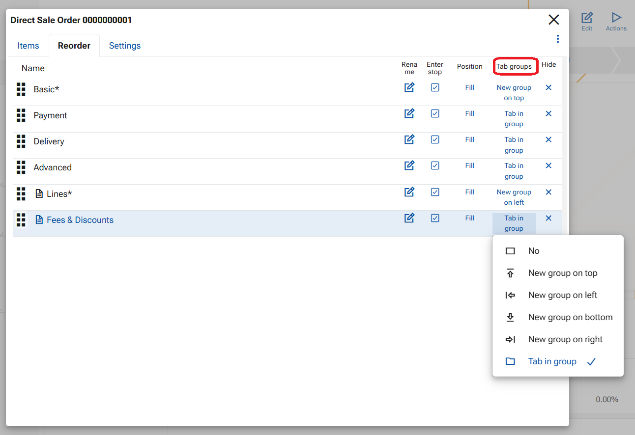The height and width of the screenshot is (435, 635).
Task: Click the Rename pencil icon for Delivery
Action: (x=409, y=139)
